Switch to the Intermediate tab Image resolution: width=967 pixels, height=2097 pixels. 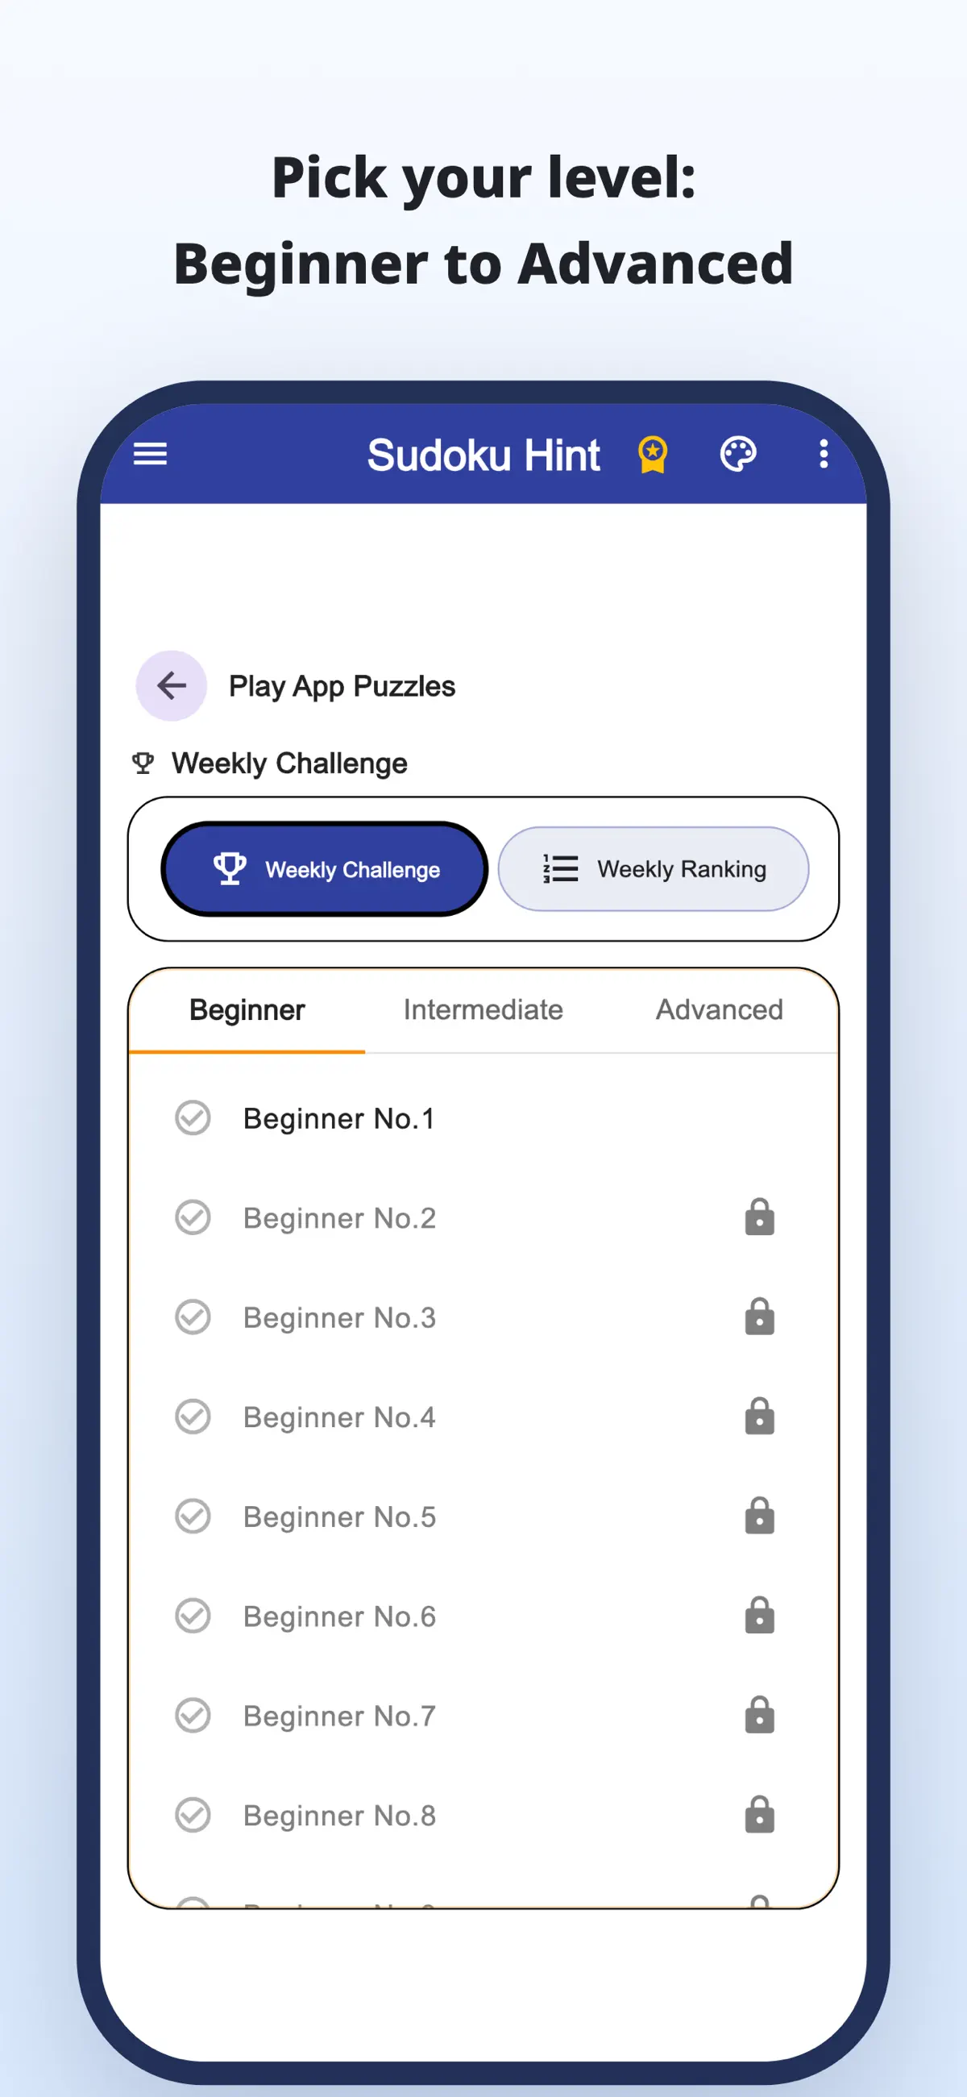[483, 1009]
